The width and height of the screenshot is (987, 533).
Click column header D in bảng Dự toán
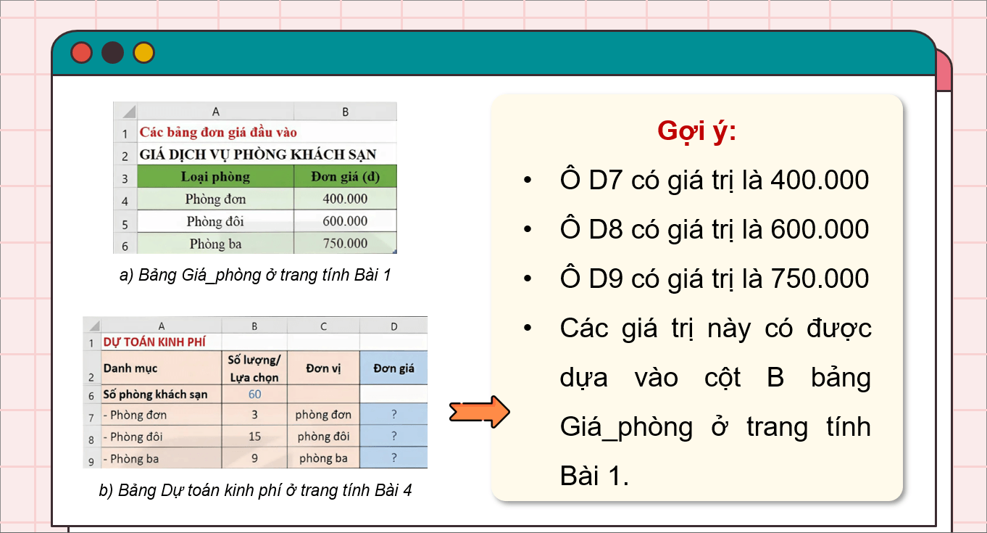pyautogui.click(x=394, y=325)
